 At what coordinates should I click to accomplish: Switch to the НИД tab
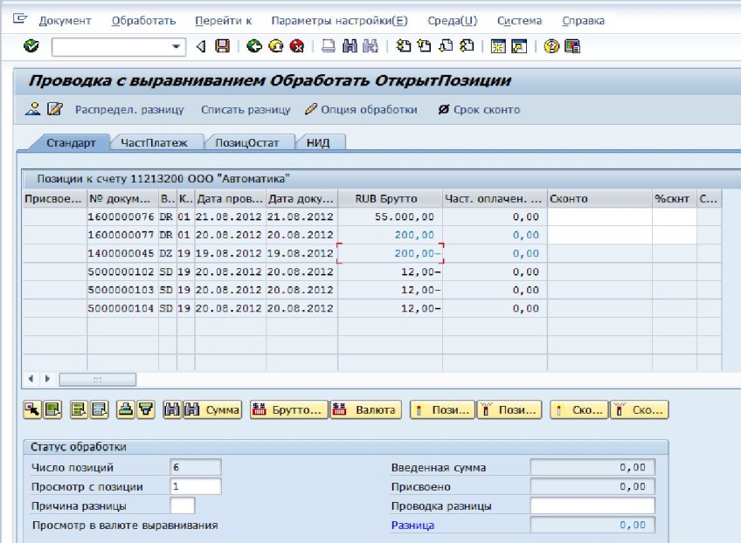[x=318, y=142]
